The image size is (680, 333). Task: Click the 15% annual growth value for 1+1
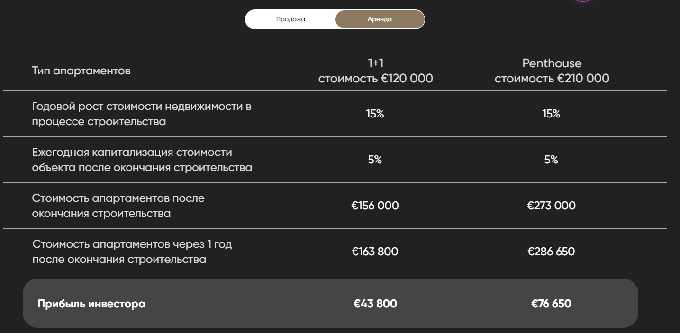375,114
